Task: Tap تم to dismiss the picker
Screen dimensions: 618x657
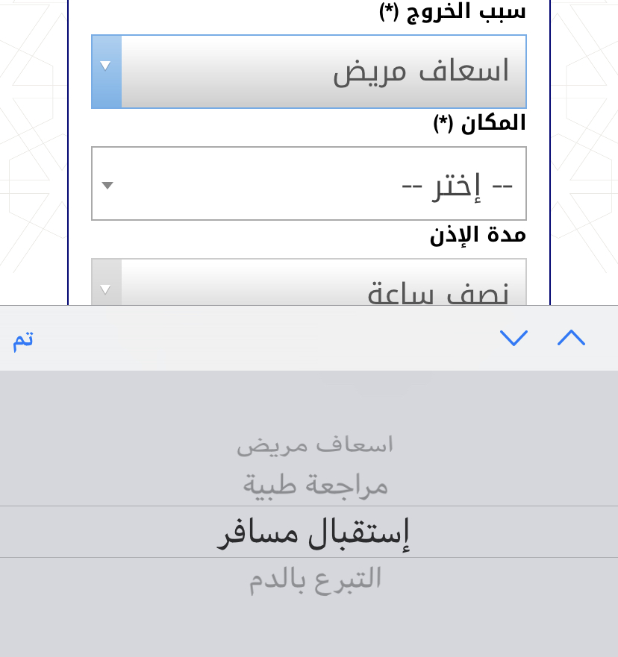Action: point(23,339)
